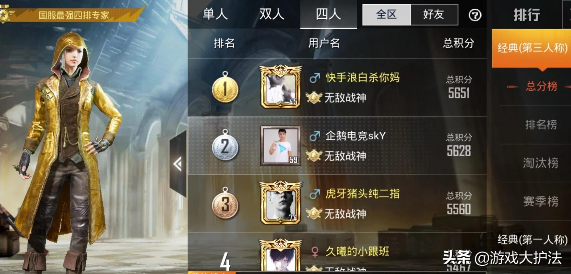Viewport: 571px width, 274px height.
Task: Open the 淘汰榜 ranking list
Action: pyautogui.click(x=540, y=163)
